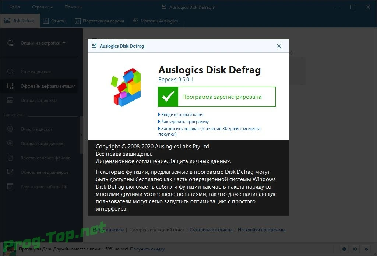Click the Программа зарегистрирована banner
Viewport: 377px width, 256px height.
click(216, 97)
